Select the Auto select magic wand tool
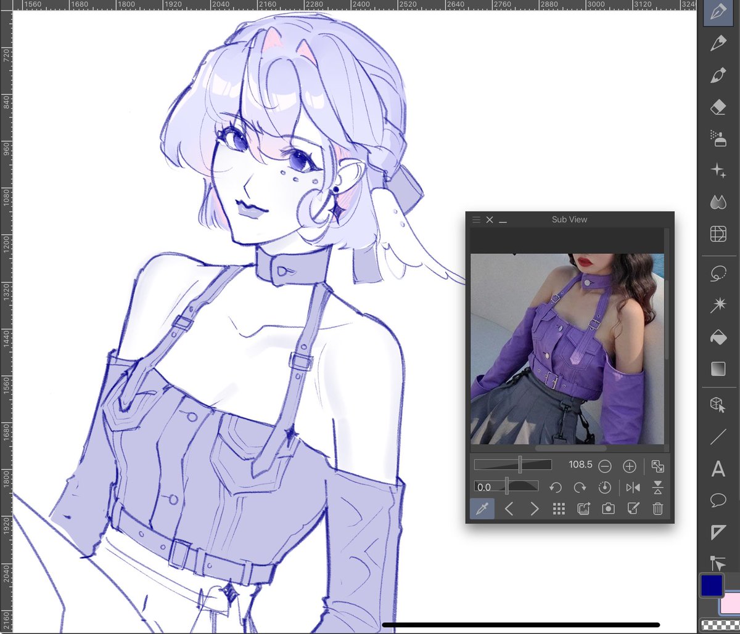 click(718, 305)
